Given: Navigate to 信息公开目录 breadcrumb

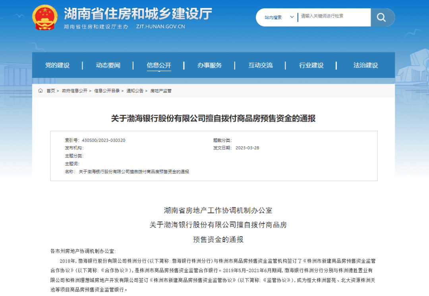Looking at the screenshot, I should point(107,91).
